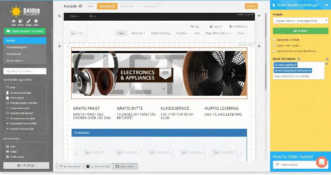Click the info icon next to Forside heading
Screen dimensions: 331x175
click(80, 6)
